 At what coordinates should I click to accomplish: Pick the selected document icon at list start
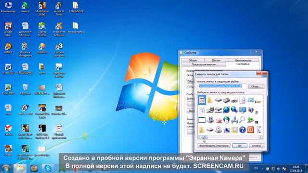202,100
